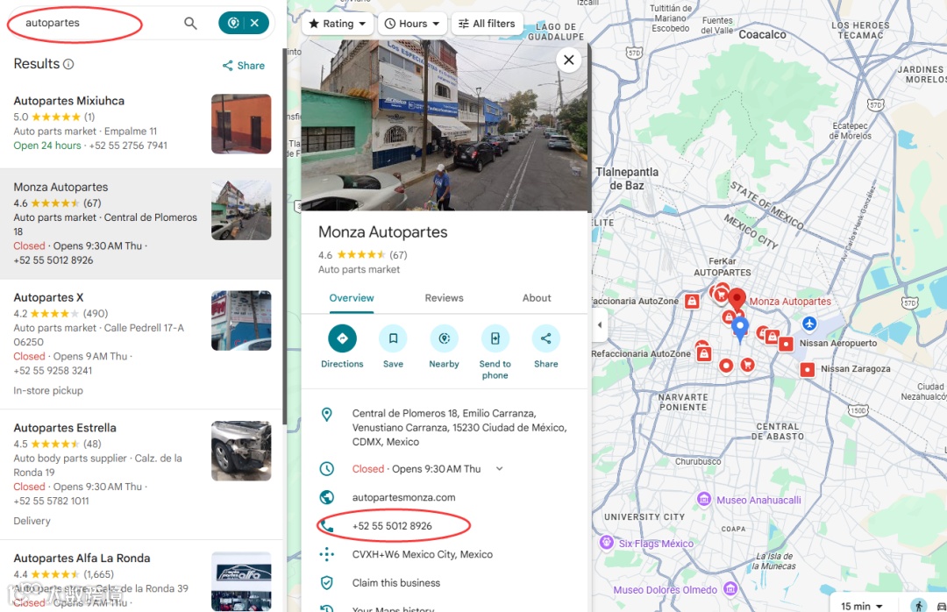This screenshot has height=612, width=947.
Task: Open the Monza Autopartes street photo
Action: tap(445, 125)
